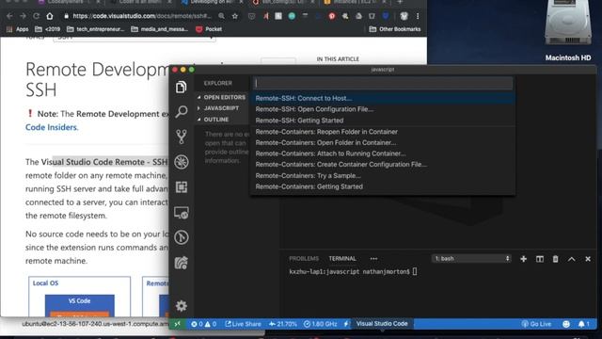
Task: Open Chrome three-dot menu
Action: [418, 16]
